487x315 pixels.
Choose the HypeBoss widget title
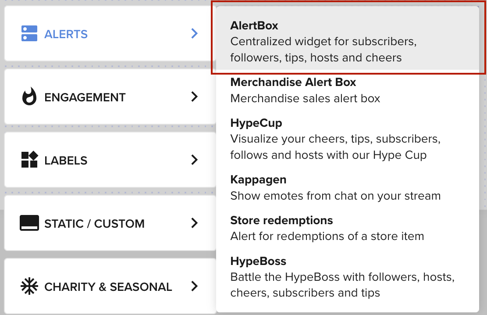[x=258, y=261]
